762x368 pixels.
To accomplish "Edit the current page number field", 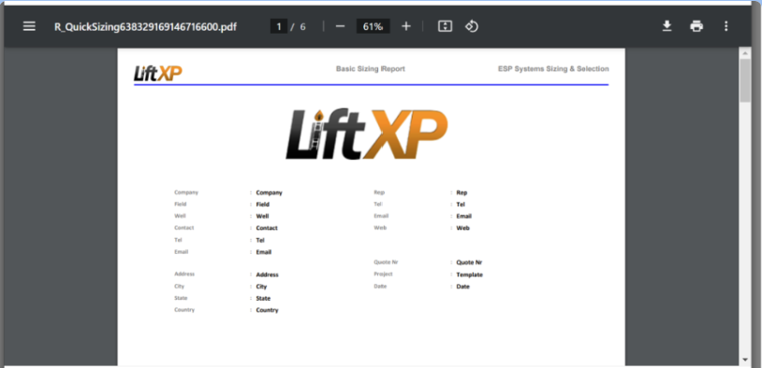I will point(278,26).
